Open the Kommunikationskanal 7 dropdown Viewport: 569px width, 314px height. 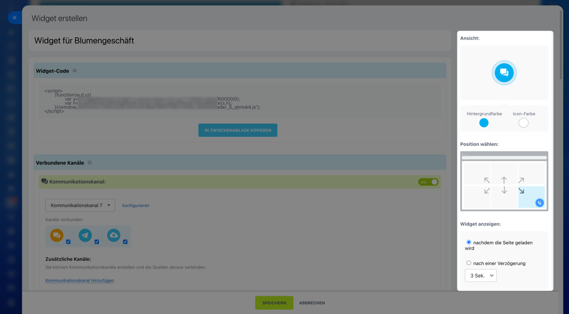tap(80, 205)
